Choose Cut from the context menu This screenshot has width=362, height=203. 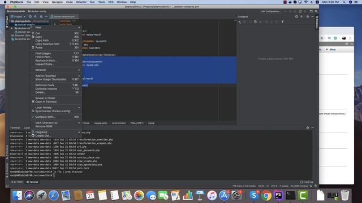point(56,33)
